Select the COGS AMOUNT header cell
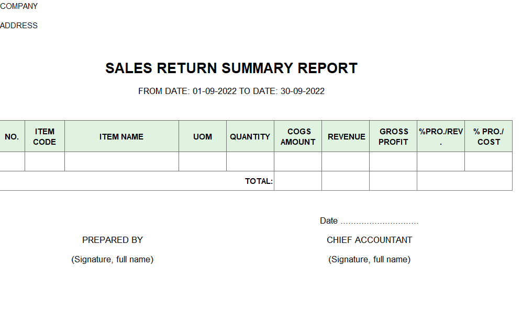The image size is (522, 314). coord(298,136)
